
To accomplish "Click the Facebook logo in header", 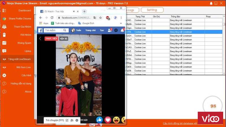I will pyautogui.click(x=40, y=30).
